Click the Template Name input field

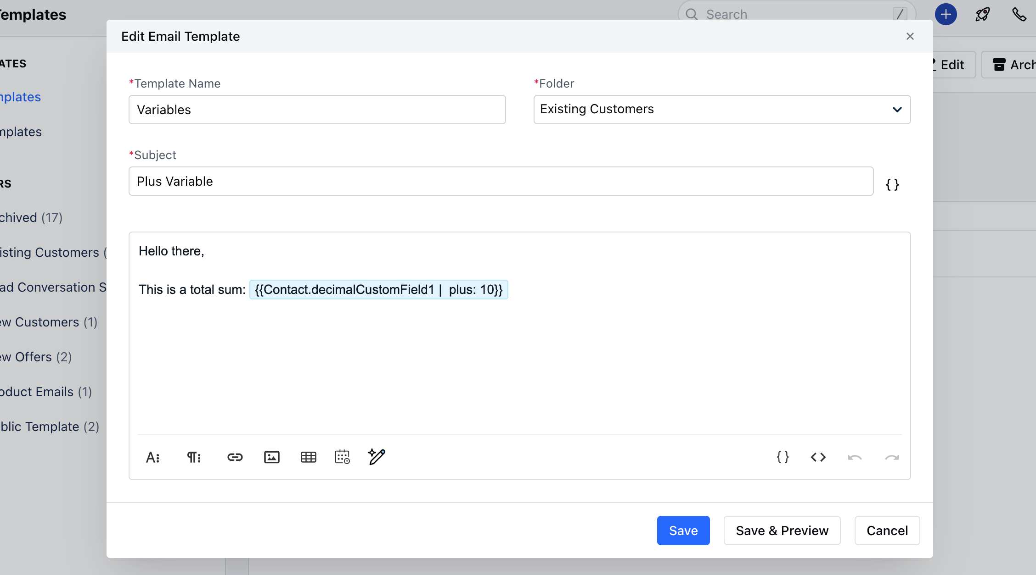point(317,110)
